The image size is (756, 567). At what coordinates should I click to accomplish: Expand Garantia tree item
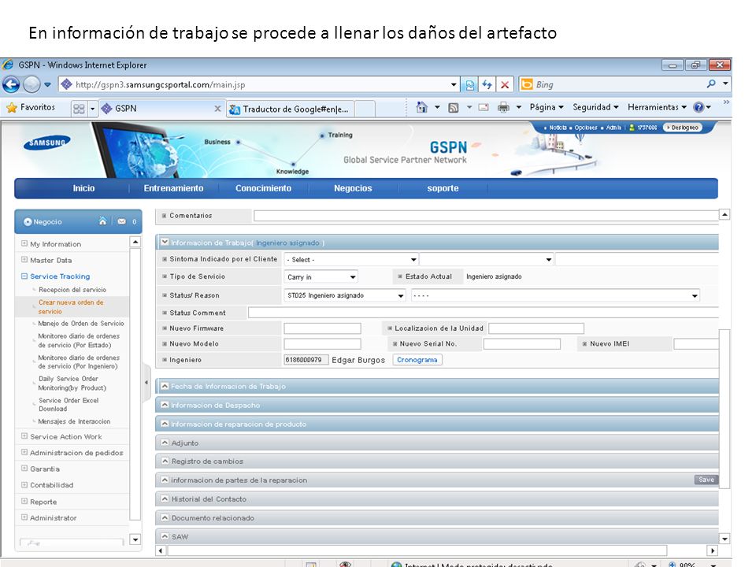point(24,469)
